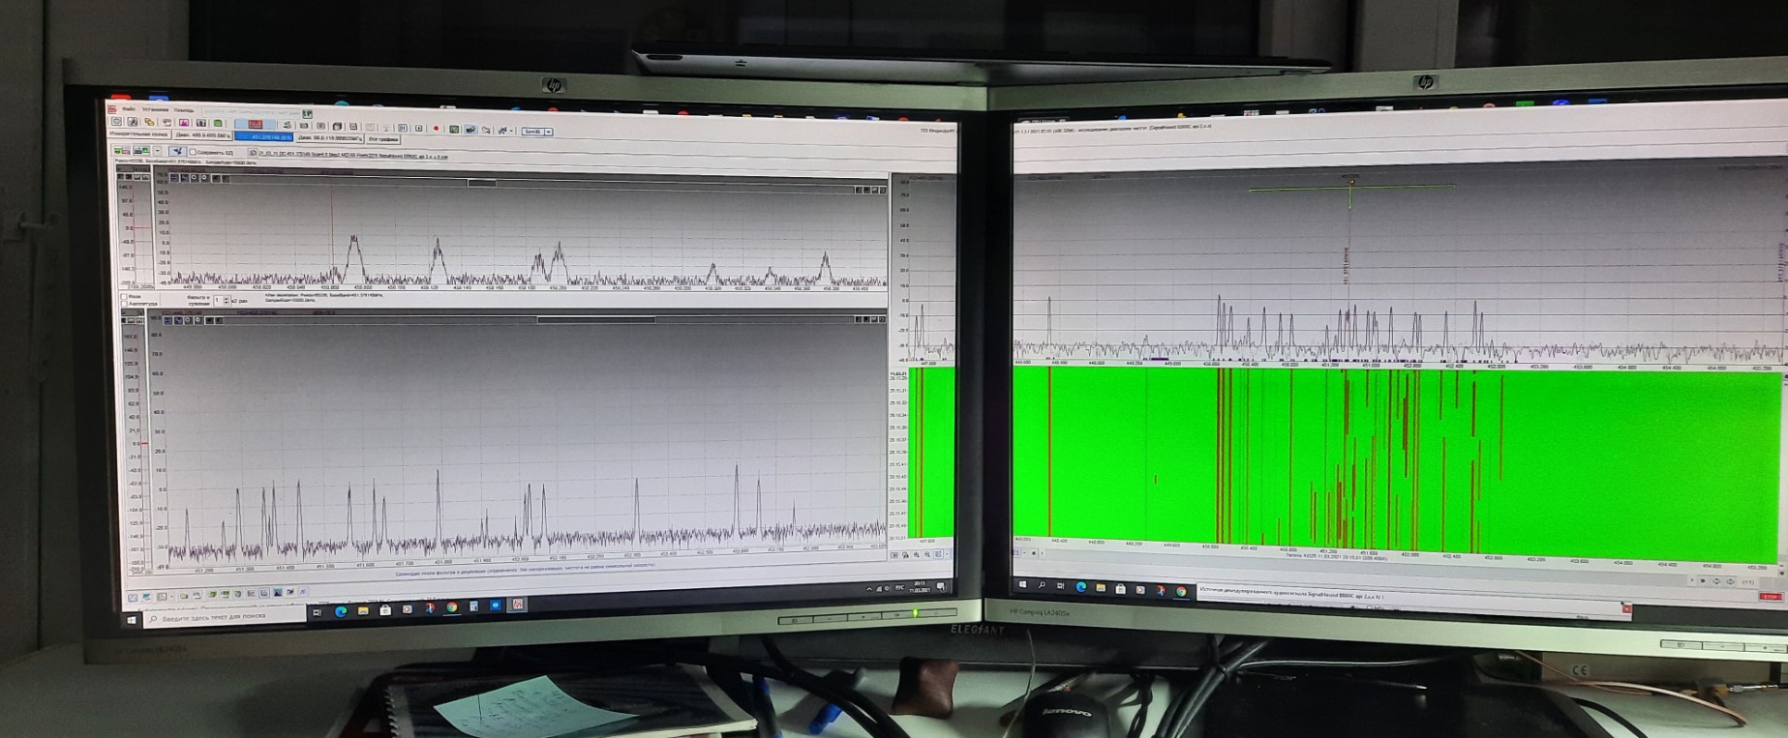
Task: Open Google Chrome on left taskbar
Action: point(452,606)
